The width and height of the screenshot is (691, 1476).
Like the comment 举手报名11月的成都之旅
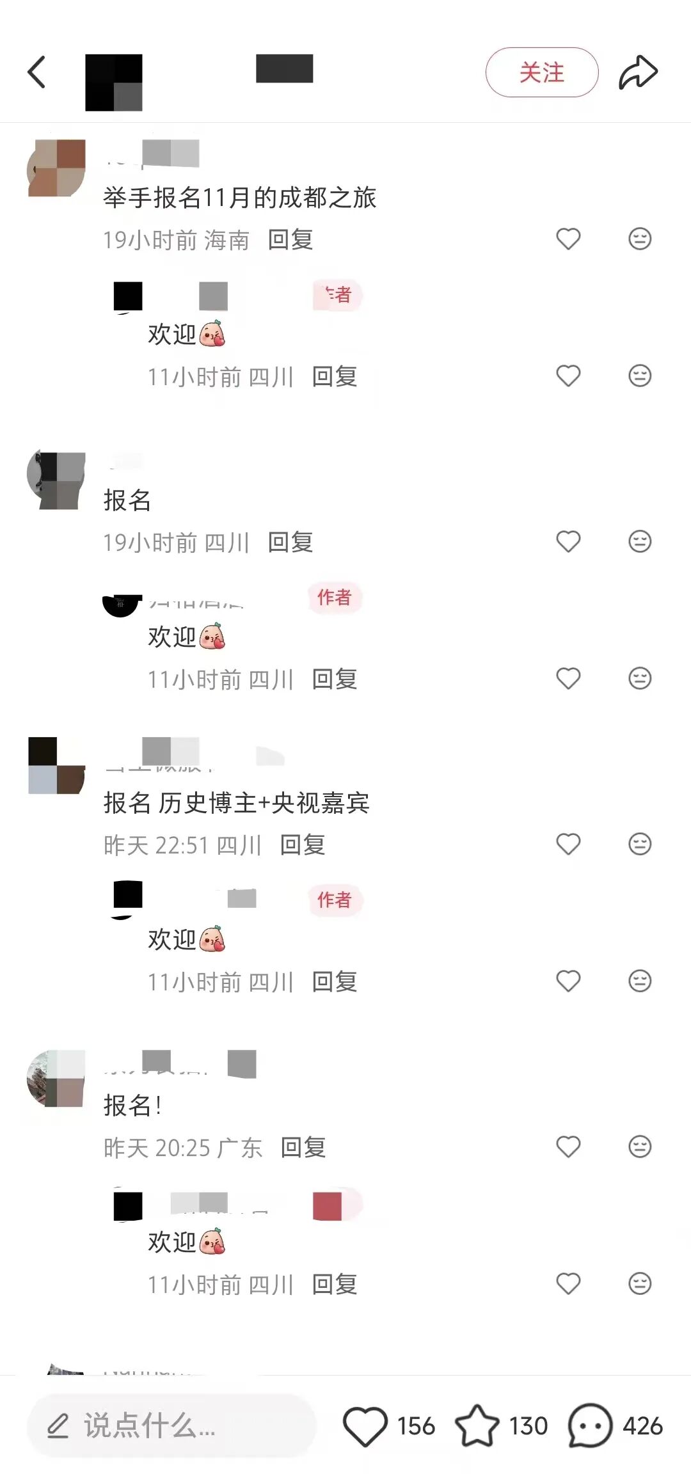[568, 239]
